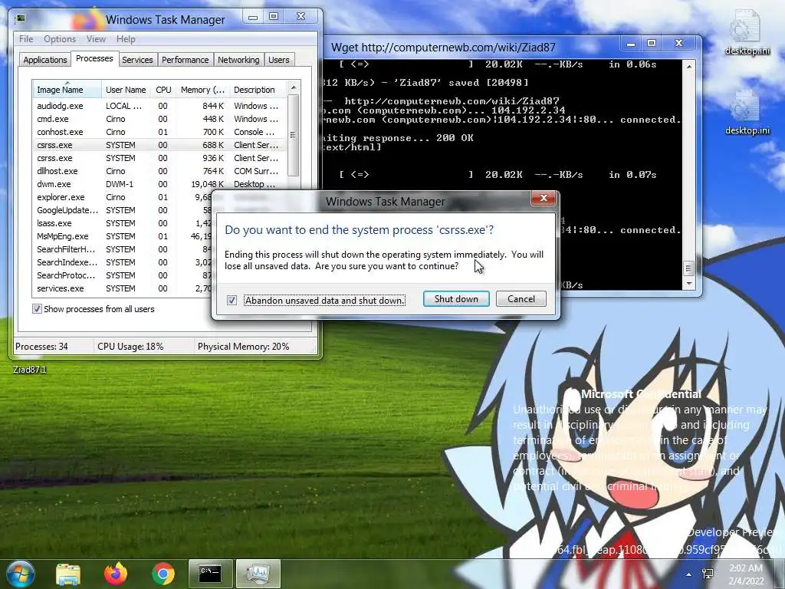Show hidden system tray icons
785x589 pixels.
pos(689,574)
